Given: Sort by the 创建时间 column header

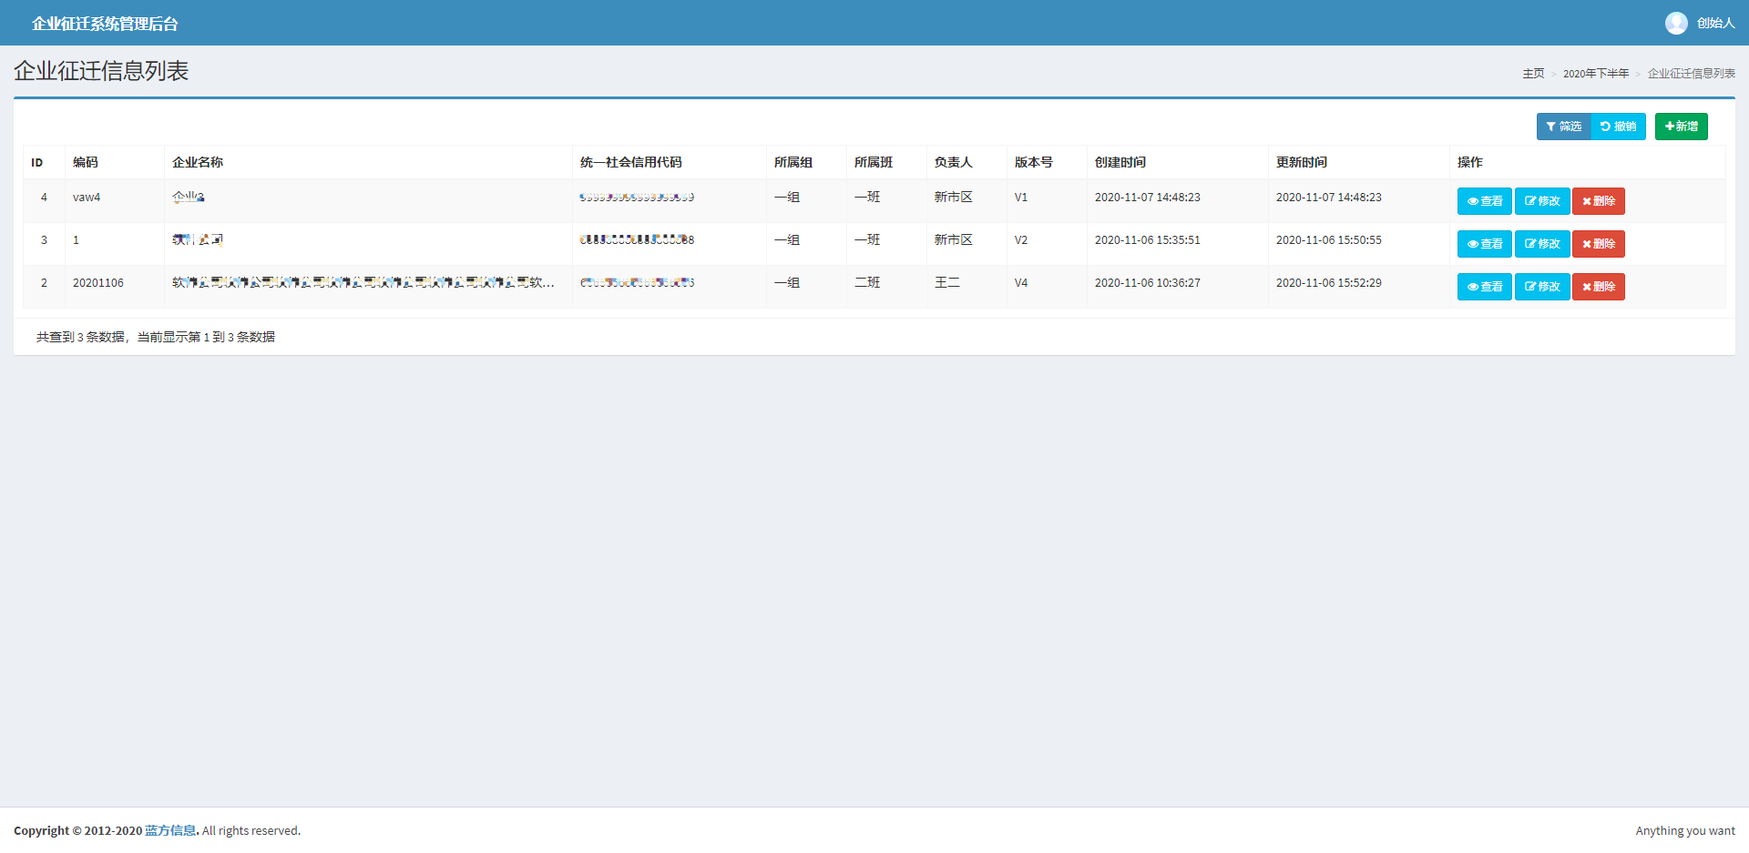Looking at the screenshot, I should click(x=1120, y=162).
